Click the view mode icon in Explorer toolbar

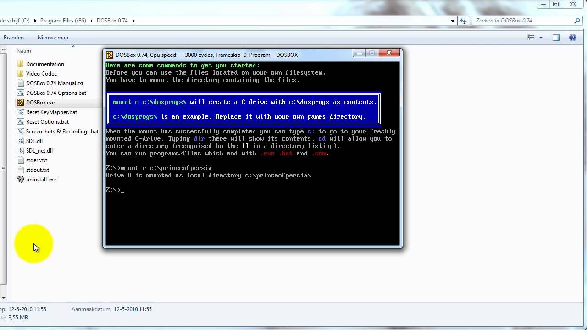[x=531, y=38]
